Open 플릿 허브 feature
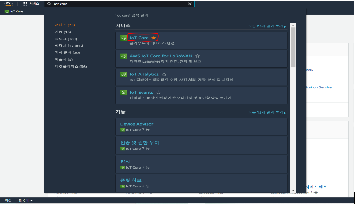 coord(131,180)
